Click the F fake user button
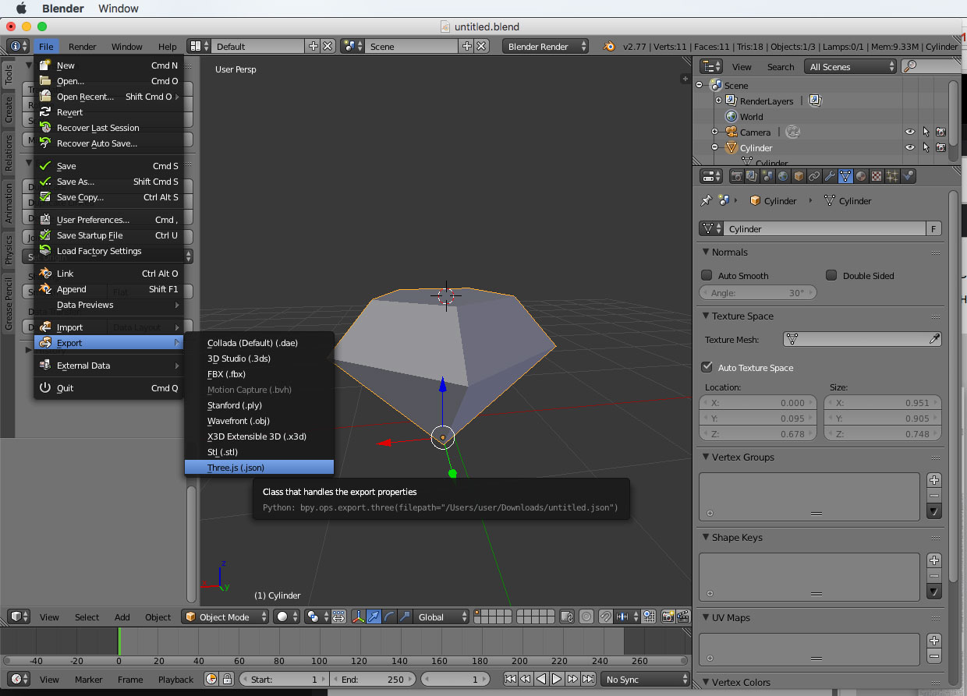Viewport: 967px width, 696px height. point(933,228)
